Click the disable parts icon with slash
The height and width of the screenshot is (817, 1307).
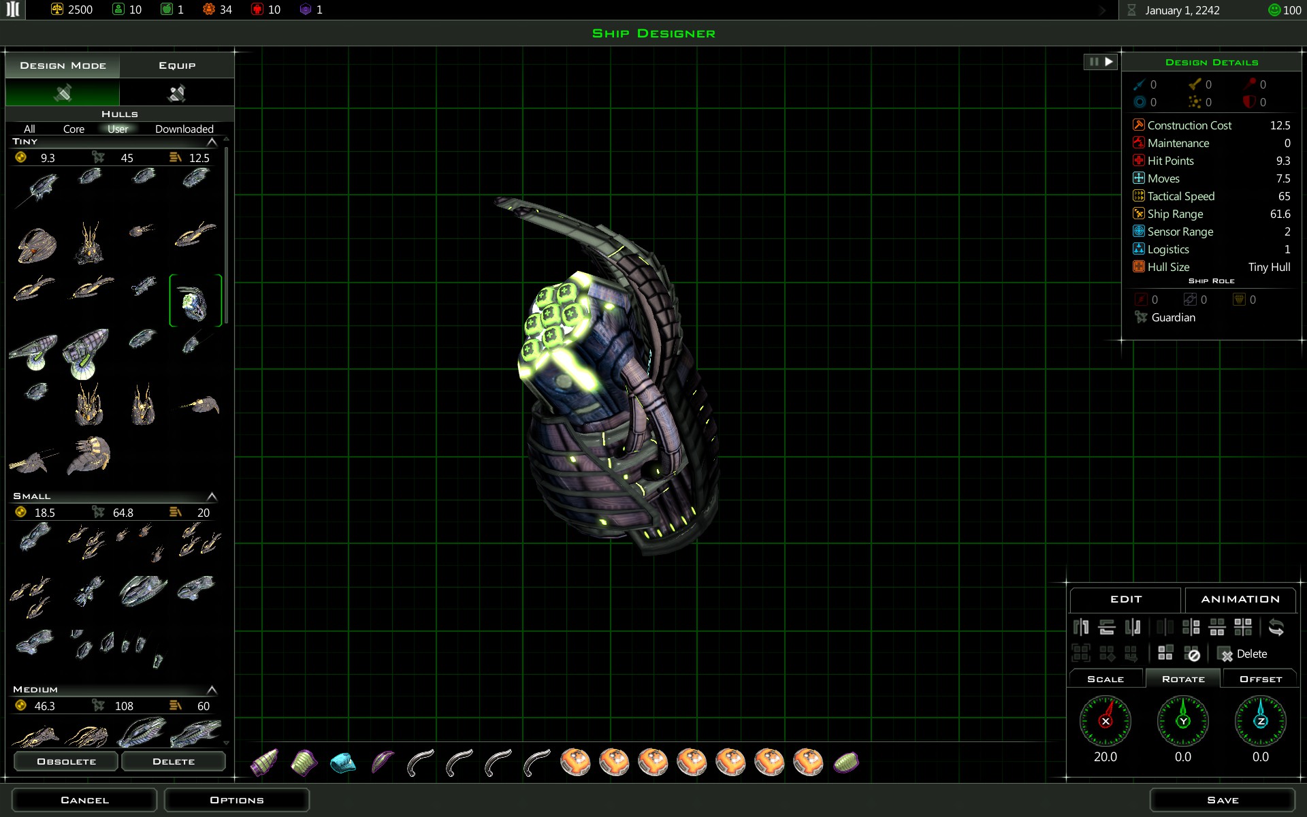click(1191, 654)
